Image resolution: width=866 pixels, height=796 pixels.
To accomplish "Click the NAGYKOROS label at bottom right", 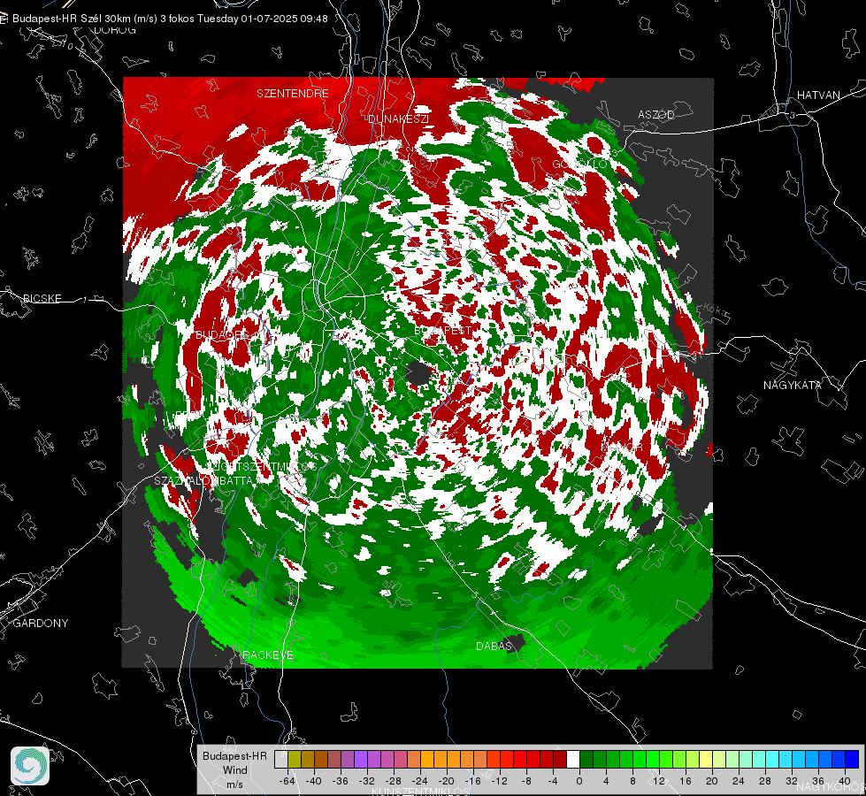I will pyautogui.click(x=832, y=786).
